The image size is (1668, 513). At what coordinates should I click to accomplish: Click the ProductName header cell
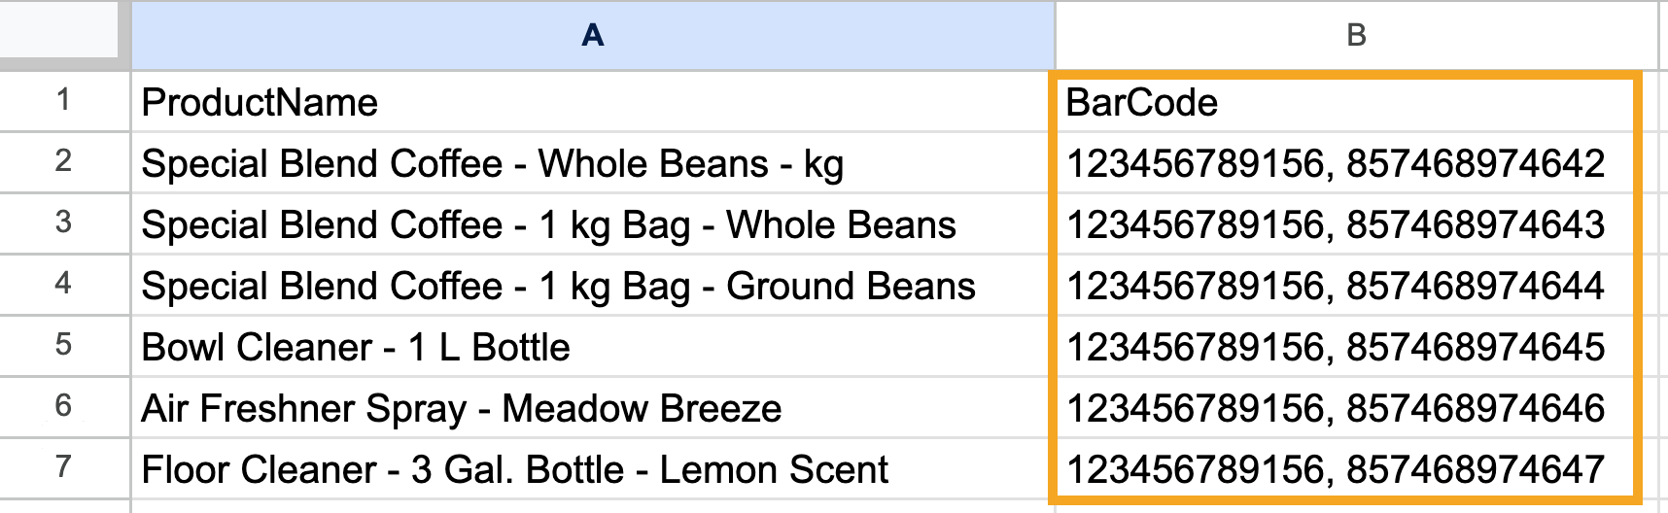pos(592,102)
